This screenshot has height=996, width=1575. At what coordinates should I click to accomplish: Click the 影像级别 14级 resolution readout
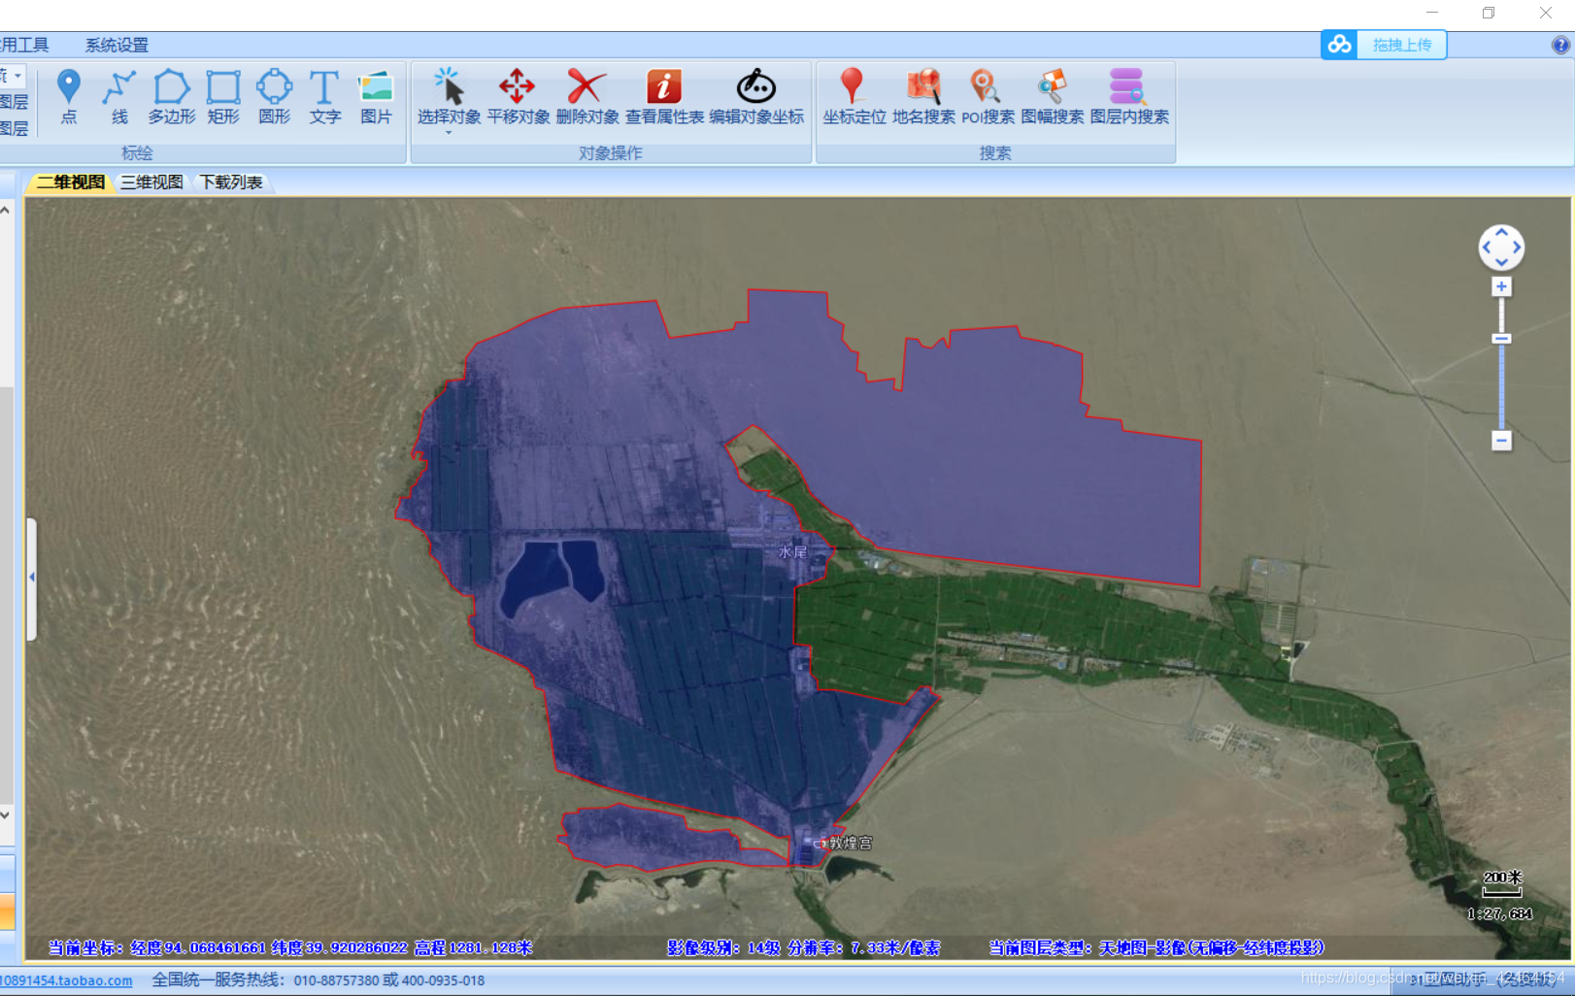coord(803,947)
